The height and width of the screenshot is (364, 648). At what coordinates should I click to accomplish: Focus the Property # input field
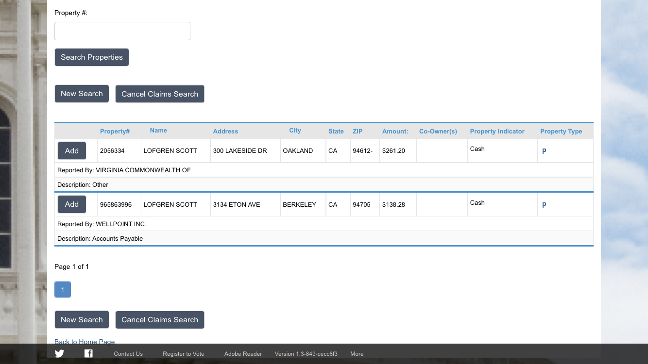tap(122, 31)
